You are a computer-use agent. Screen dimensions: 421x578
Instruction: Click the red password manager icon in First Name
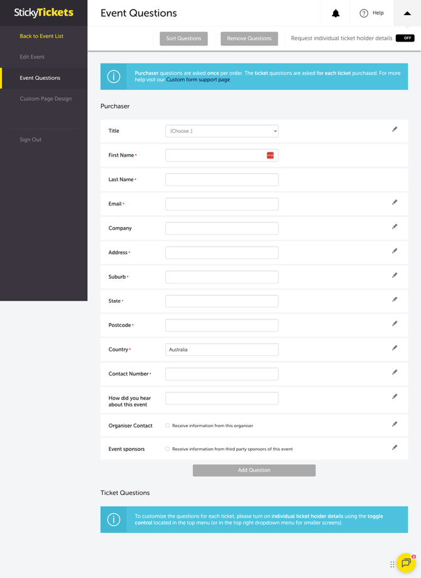pos(270,155)
